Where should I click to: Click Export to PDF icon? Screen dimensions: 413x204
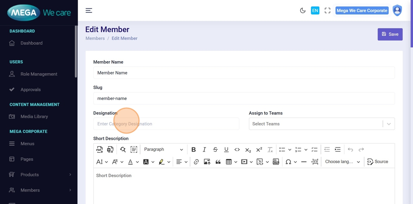(100, 149)
